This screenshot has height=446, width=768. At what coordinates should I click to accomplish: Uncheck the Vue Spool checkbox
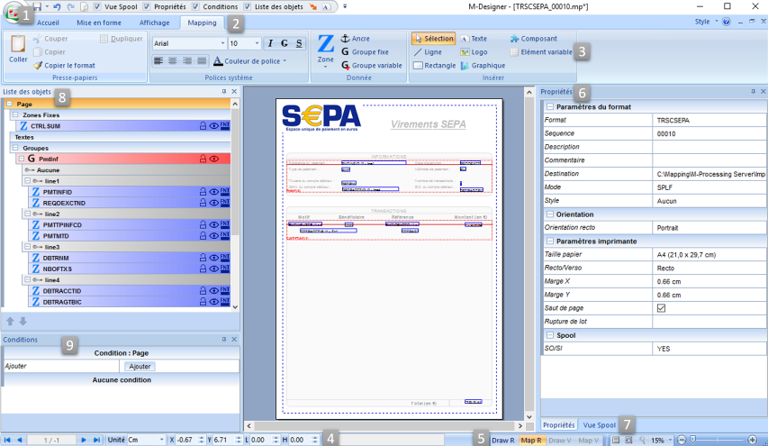97,6
